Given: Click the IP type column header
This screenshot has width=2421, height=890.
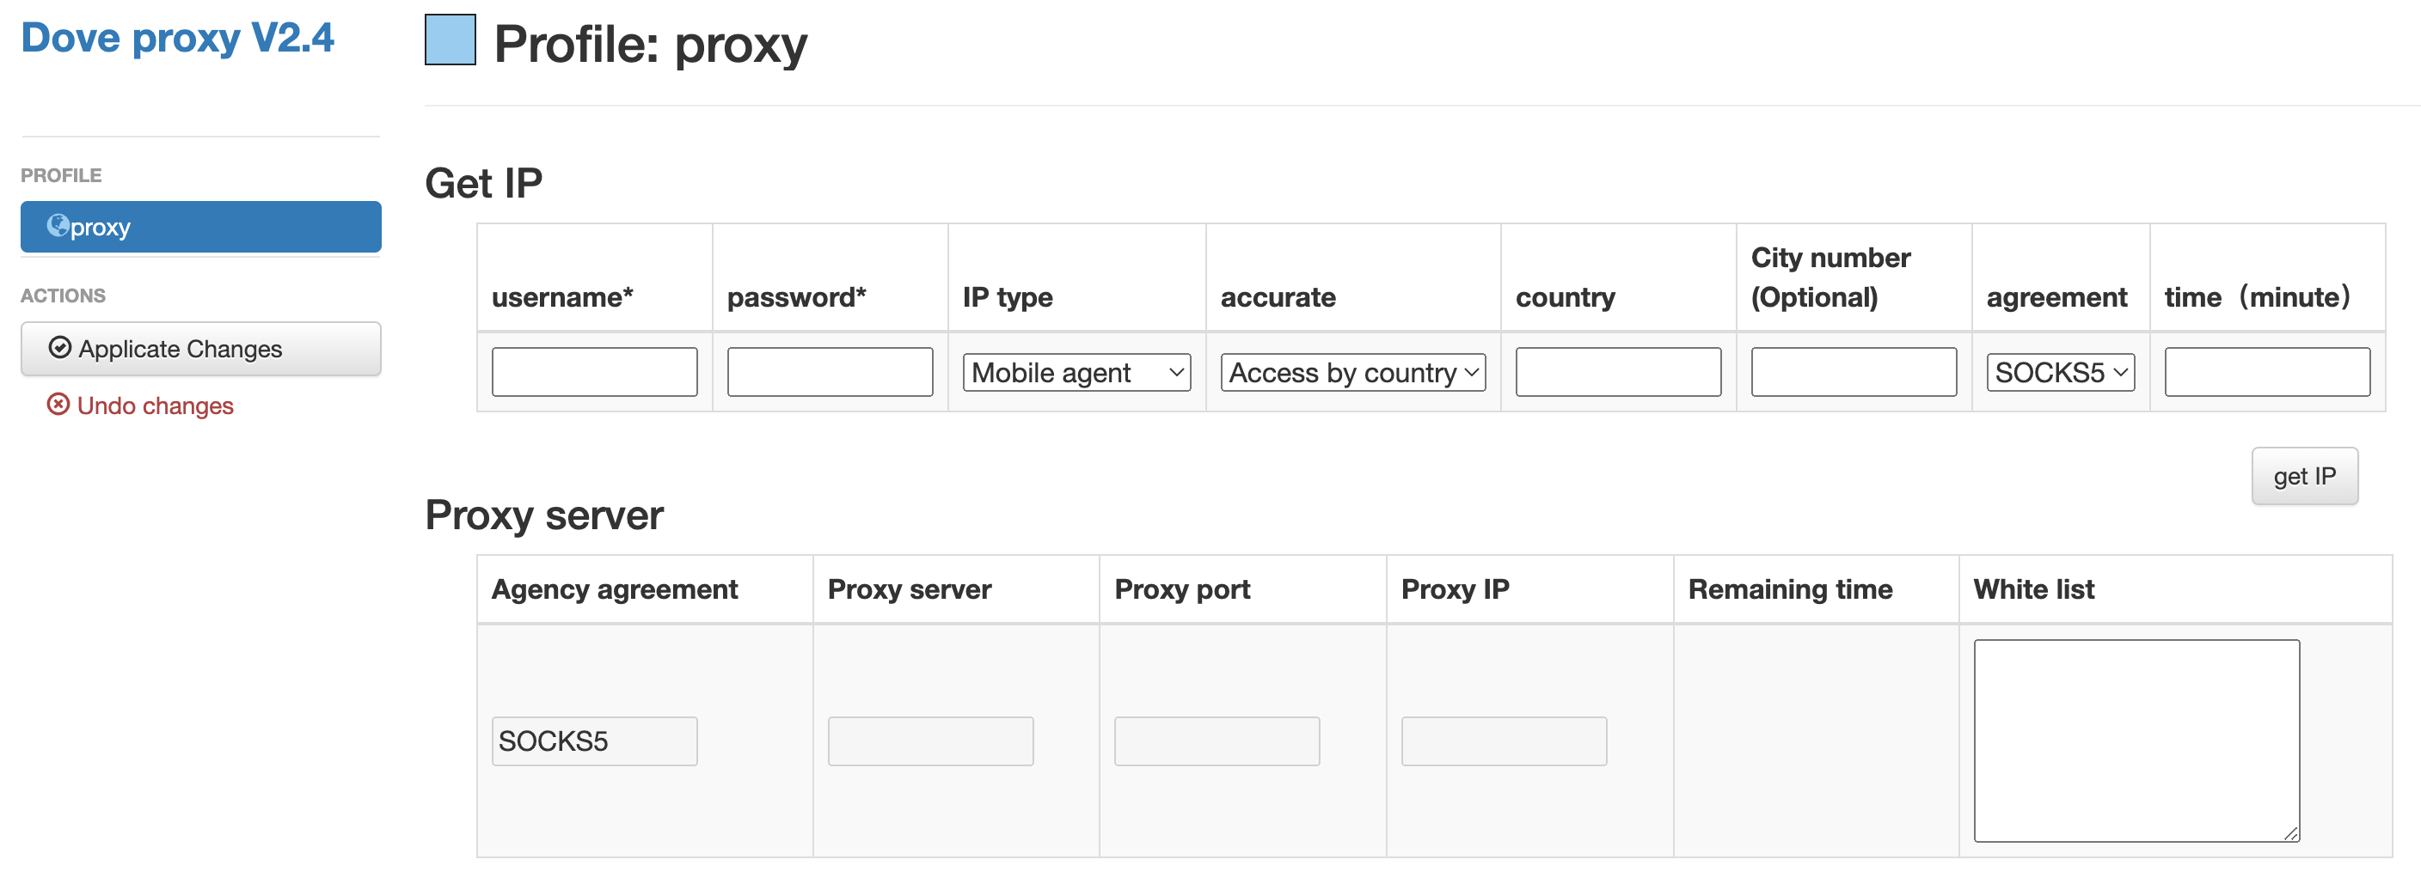Looking at the screenshot, I should pyautogui.click(x=1008, y=297).
